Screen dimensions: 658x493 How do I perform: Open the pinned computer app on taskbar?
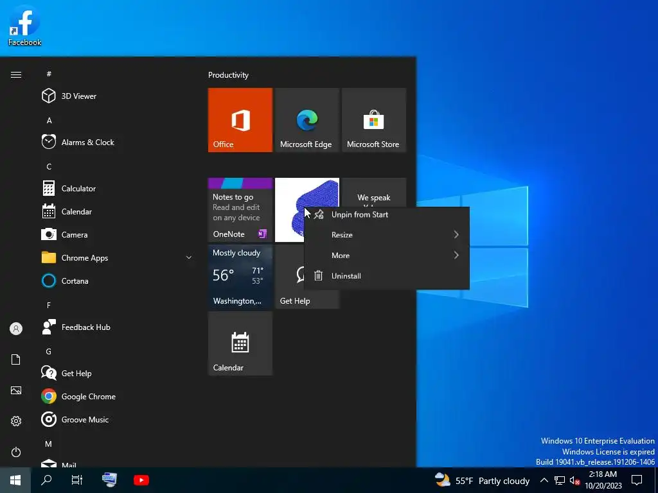coord(109,480)
